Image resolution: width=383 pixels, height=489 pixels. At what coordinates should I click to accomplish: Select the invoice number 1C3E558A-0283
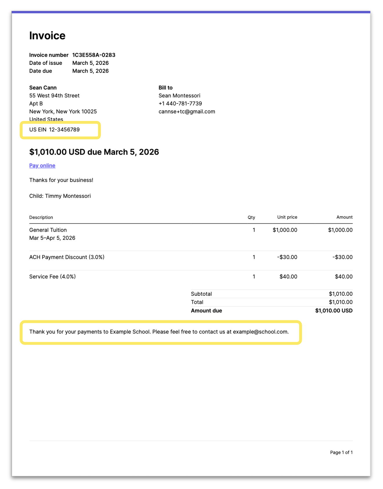point(94,55)
